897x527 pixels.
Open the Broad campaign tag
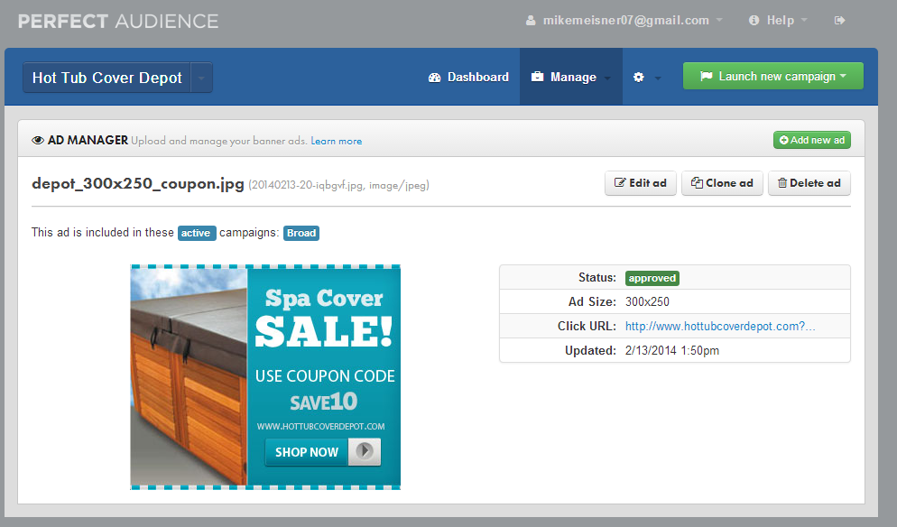(x=301, y=233)
